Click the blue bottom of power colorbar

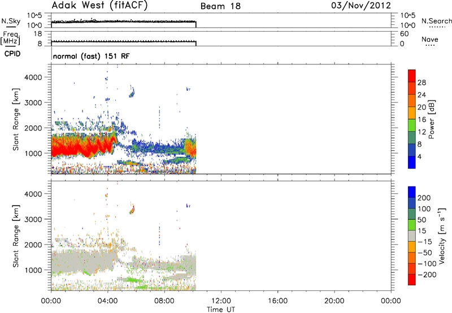pos(412,162)
